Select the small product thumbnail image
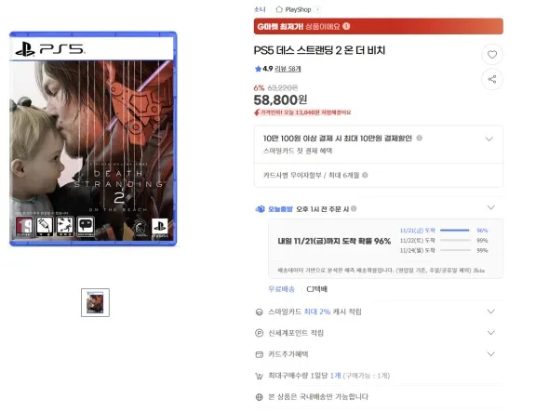The height and width of the screenshot is (411, 549). tap(95, 302)
